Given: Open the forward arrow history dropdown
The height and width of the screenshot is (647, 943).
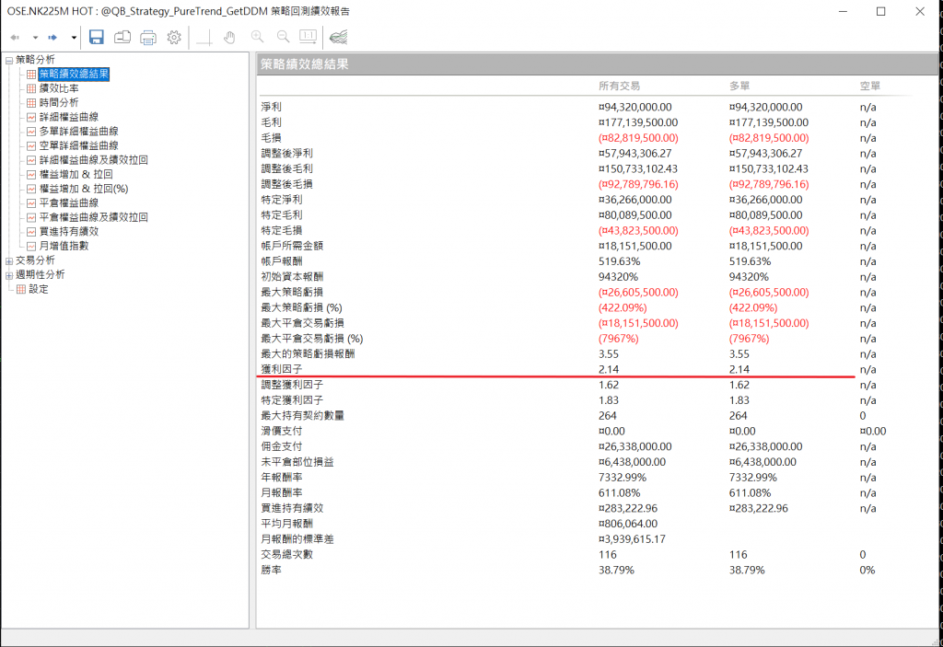Looking at the screenshot, I should [74, 38].
